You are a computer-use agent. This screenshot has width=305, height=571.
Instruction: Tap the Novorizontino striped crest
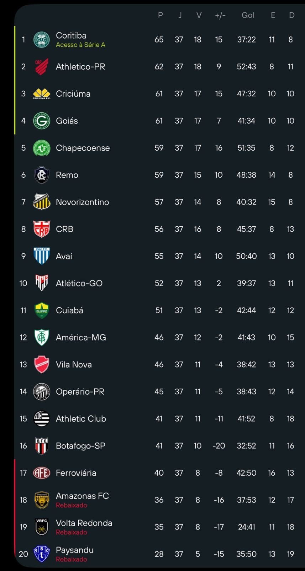pos(42,202)
